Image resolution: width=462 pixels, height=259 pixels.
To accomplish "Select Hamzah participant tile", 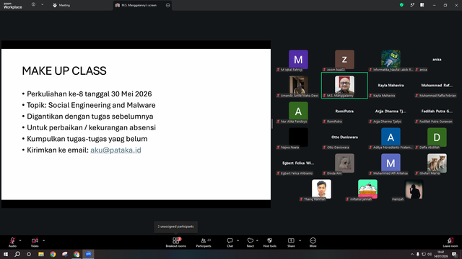I will tap(414, 190).
